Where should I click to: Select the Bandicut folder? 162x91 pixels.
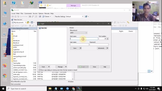(16, 43)
